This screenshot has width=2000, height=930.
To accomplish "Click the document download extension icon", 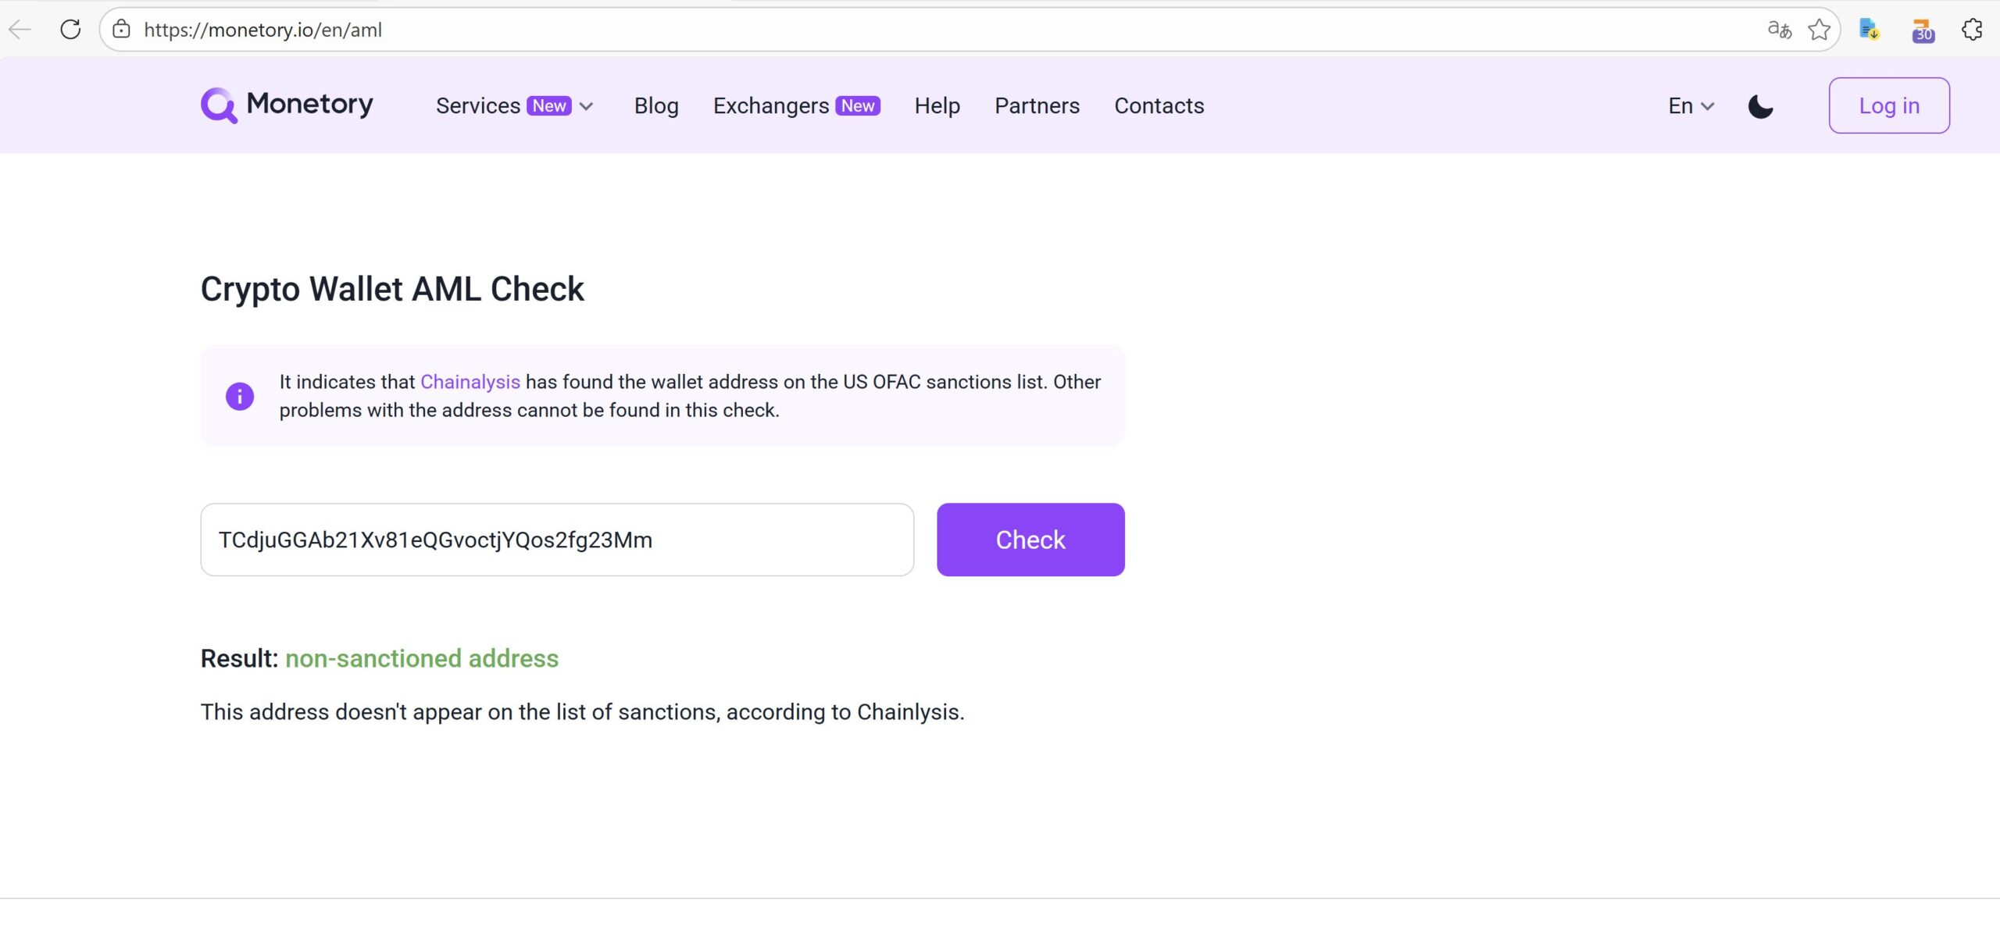I will [x=1870, y=30].
